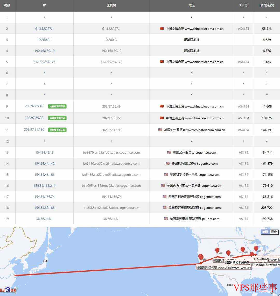Click the green backbone badge beside 202.97.85.49
The width and height of the screenshot is (280, 296).
[x=57, y=106]
